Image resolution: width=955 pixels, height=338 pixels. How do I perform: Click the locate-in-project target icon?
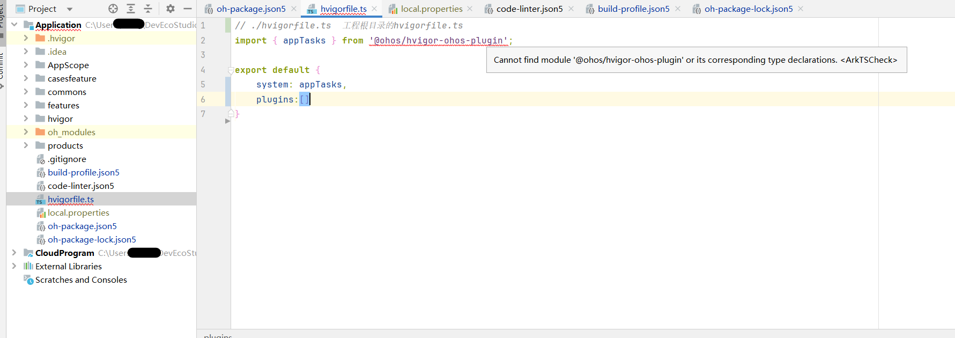tap(113, 9)
